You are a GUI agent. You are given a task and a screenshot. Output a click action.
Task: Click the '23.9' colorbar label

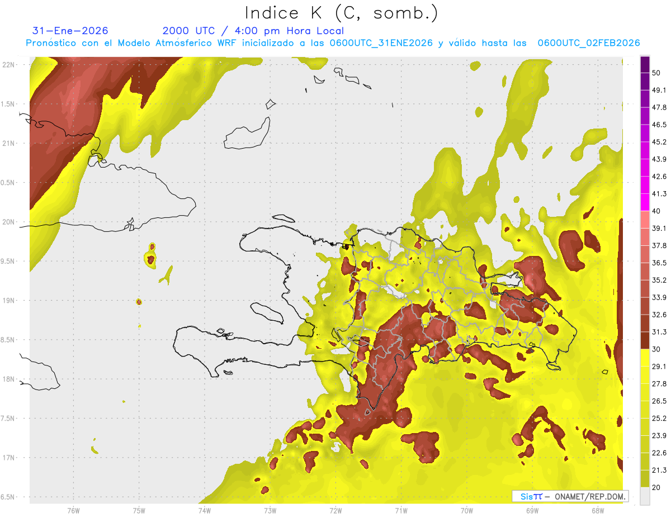659,435
